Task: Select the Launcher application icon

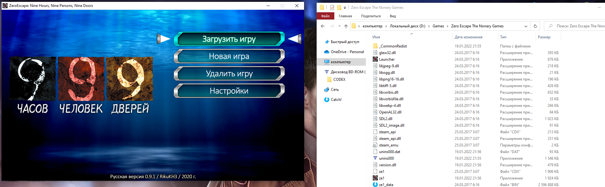Action: pos(375,59)
